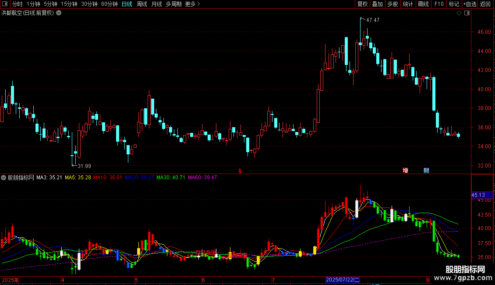Toggle the left sidebar panel icon

click(x=5, y=4)
